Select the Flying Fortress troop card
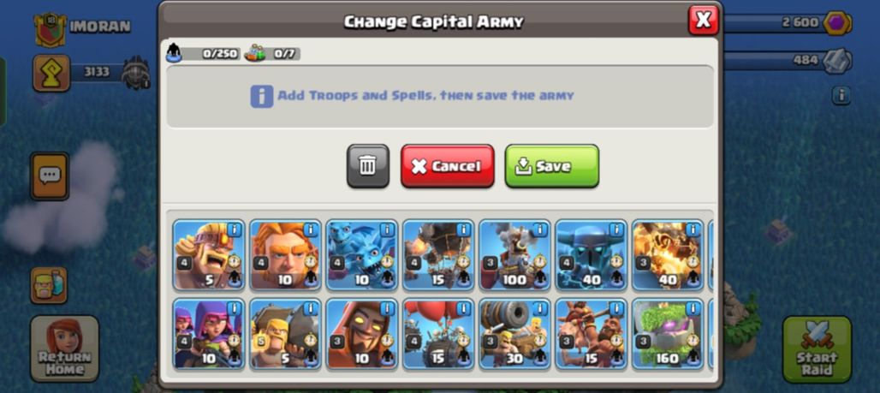 [x=514, y=255]
